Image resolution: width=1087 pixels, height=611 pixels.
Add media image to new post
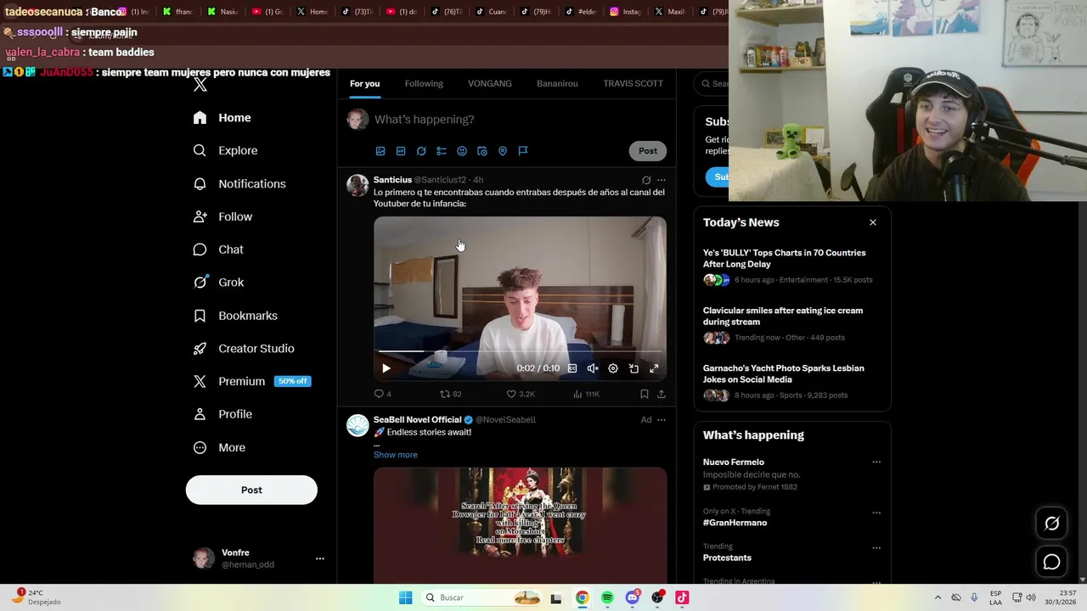click(380, 151)
